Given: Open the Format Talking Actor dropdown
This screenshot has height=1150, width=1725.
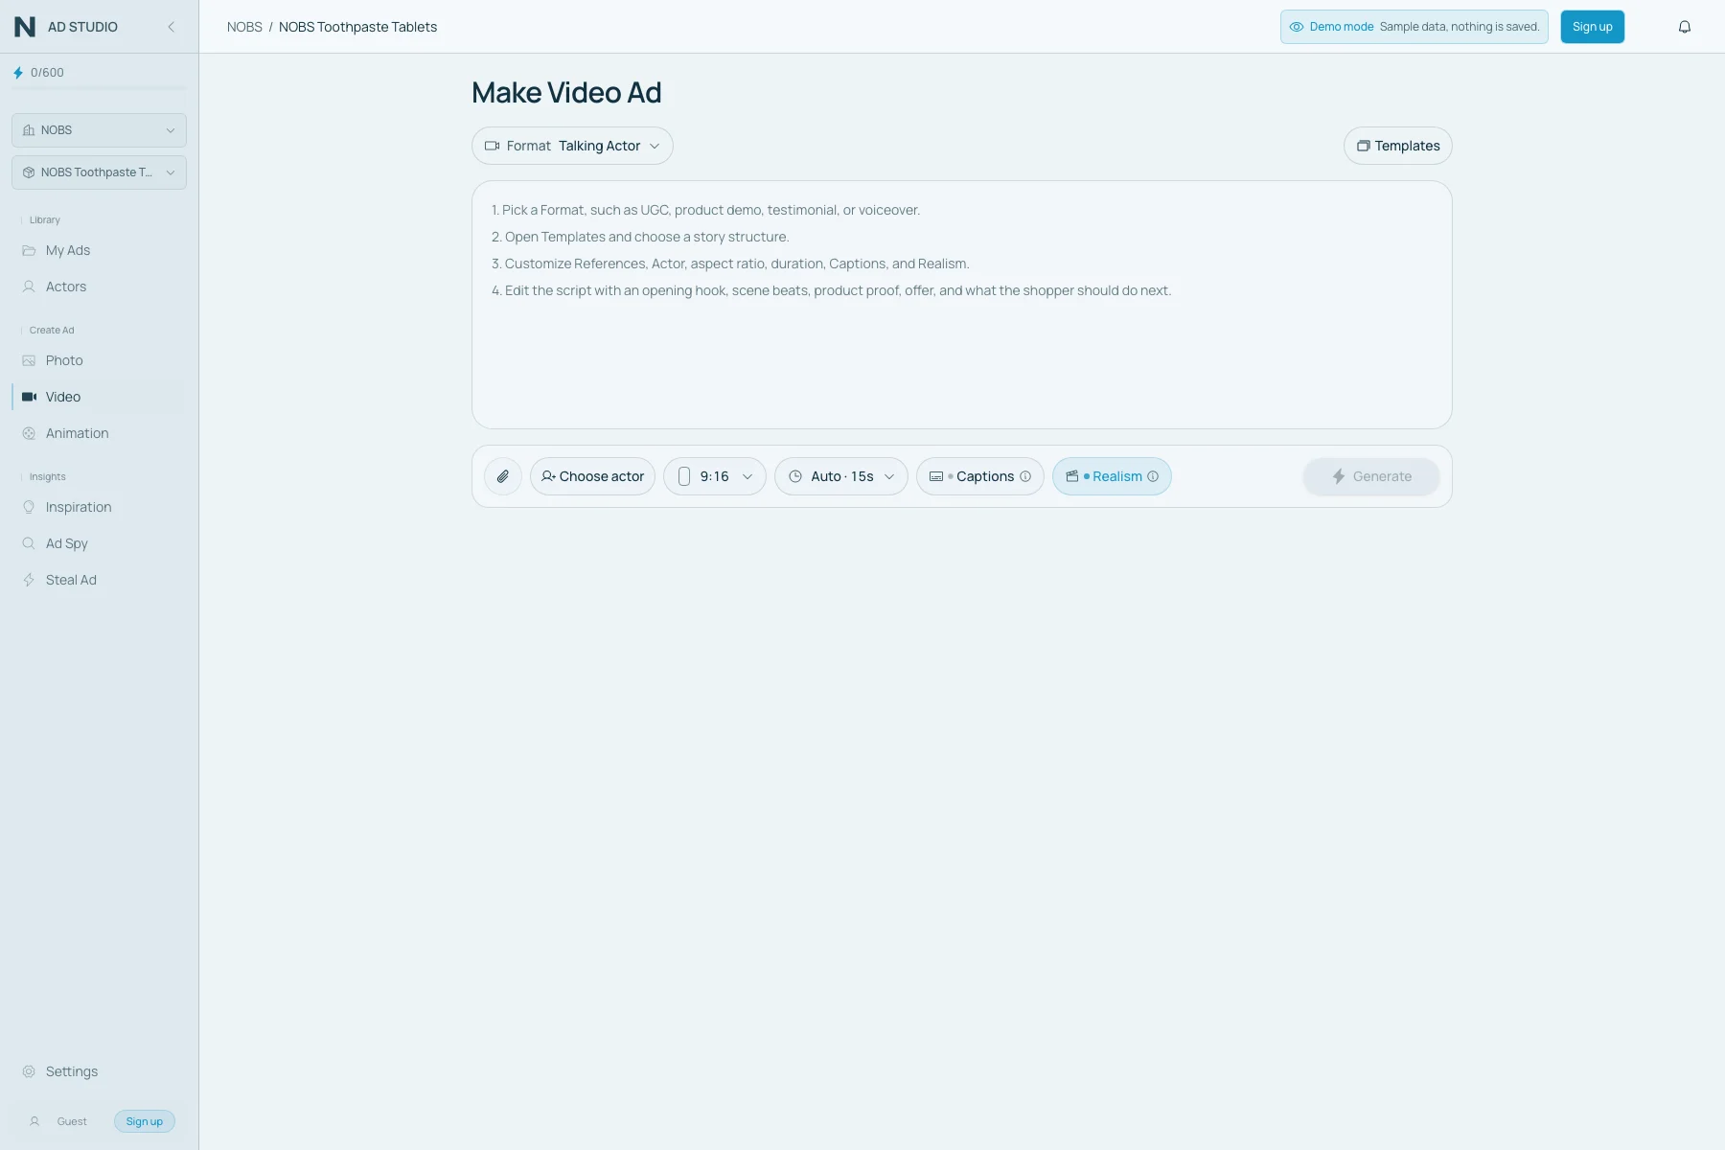Looking at the screenshot, I should coord(572,146).
